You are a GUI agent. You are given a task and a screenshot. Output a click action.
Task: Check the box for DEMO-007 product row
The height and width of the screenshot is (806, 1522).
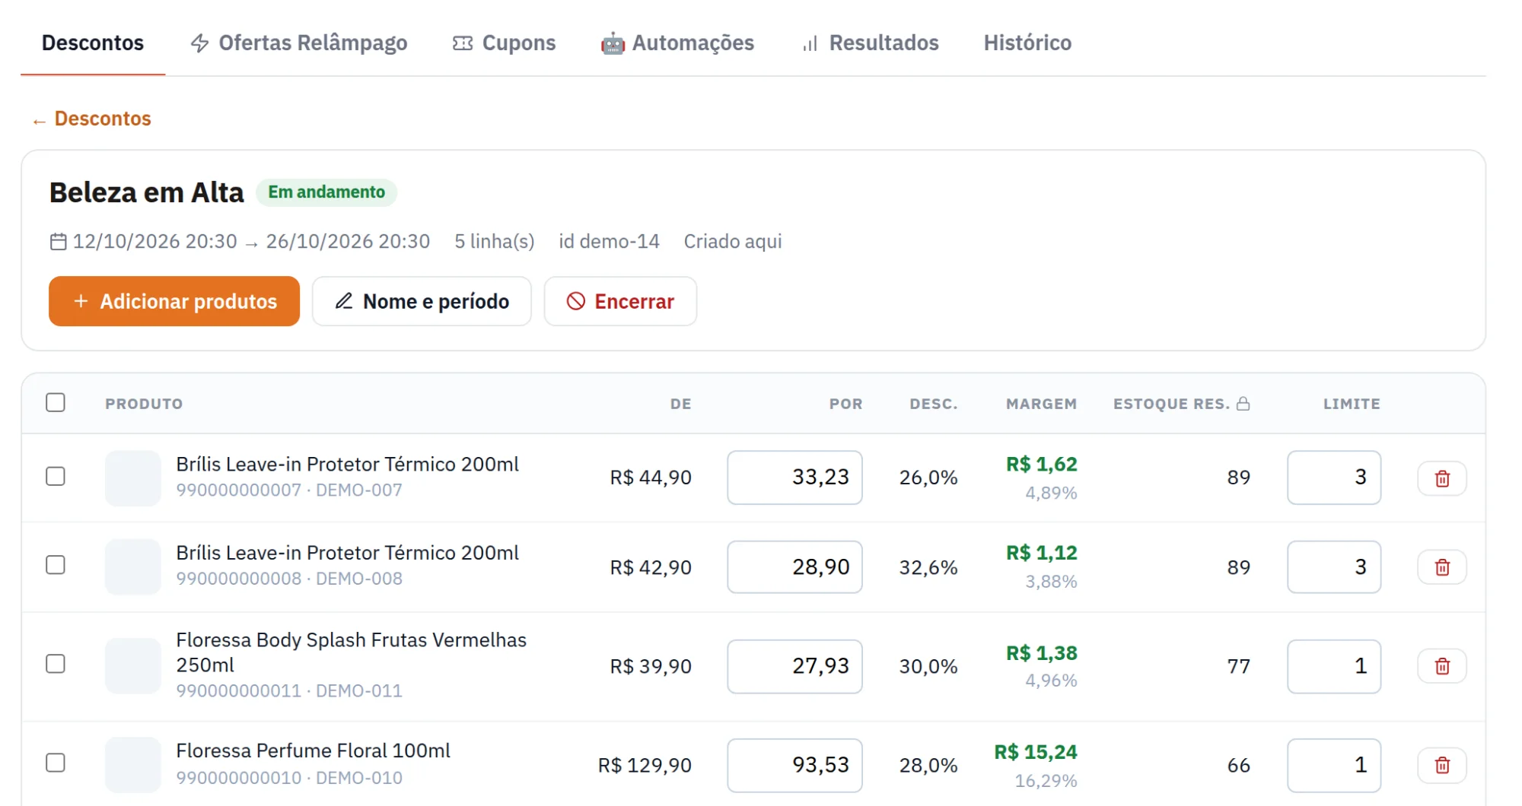point(56,477)
